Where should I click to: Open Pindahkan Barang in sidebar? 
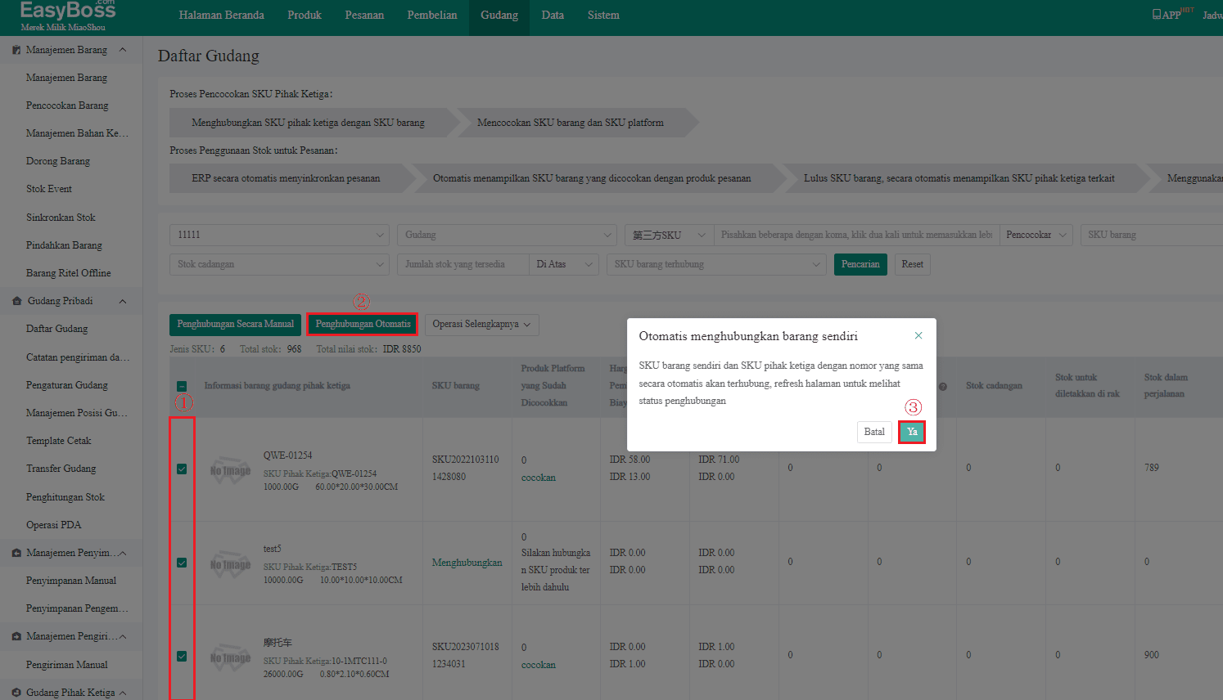(64, 245)
